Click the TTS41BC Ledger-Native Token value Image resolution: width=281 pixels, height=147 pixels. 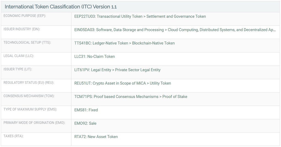click(x=125, y=43)
